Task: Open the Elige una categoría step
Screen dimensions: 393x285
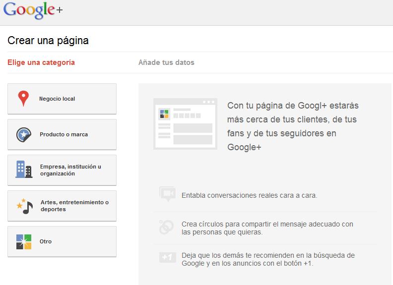Action: tap(41, 62)
